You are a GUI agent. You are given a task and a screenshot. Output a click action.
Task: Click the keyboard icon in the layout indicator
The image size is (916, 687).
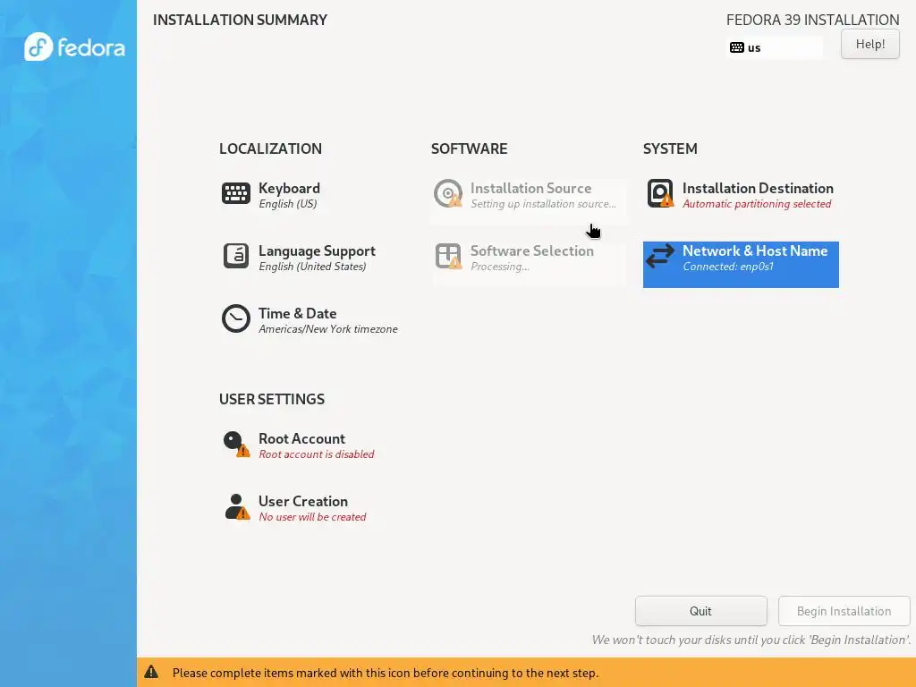click(737, 47)
